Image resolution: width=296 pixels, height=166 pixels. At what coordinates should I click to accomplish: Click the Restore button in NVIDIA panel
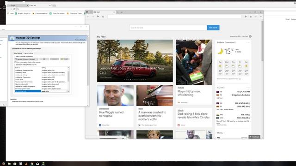tap(65, 59)
